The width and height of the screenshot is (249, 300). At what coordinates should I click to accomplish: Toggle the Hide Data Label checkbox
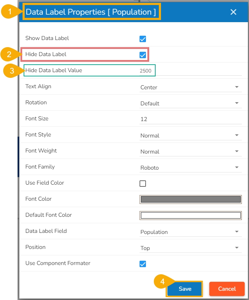[143, 55]
